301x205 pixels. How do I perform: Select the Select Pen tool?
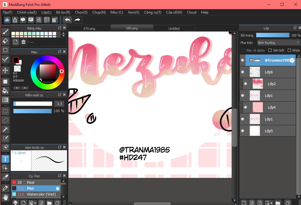coord(5,138)
